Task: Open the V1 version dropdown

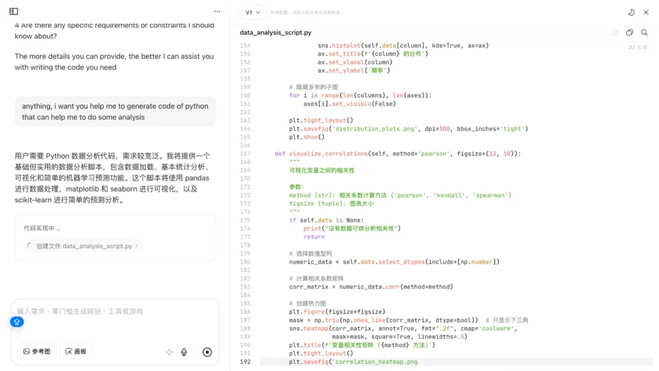Action: click(x=251, y=12)
